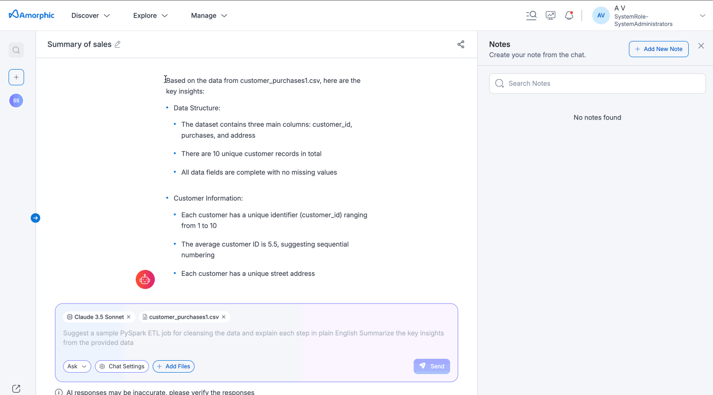
Task: Click the Amorphic logo
Action: [x=31, y=15]
